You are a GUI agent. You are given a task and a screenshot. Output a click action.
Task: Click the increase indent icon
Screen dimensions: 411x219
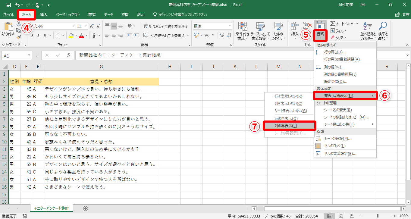136,35
